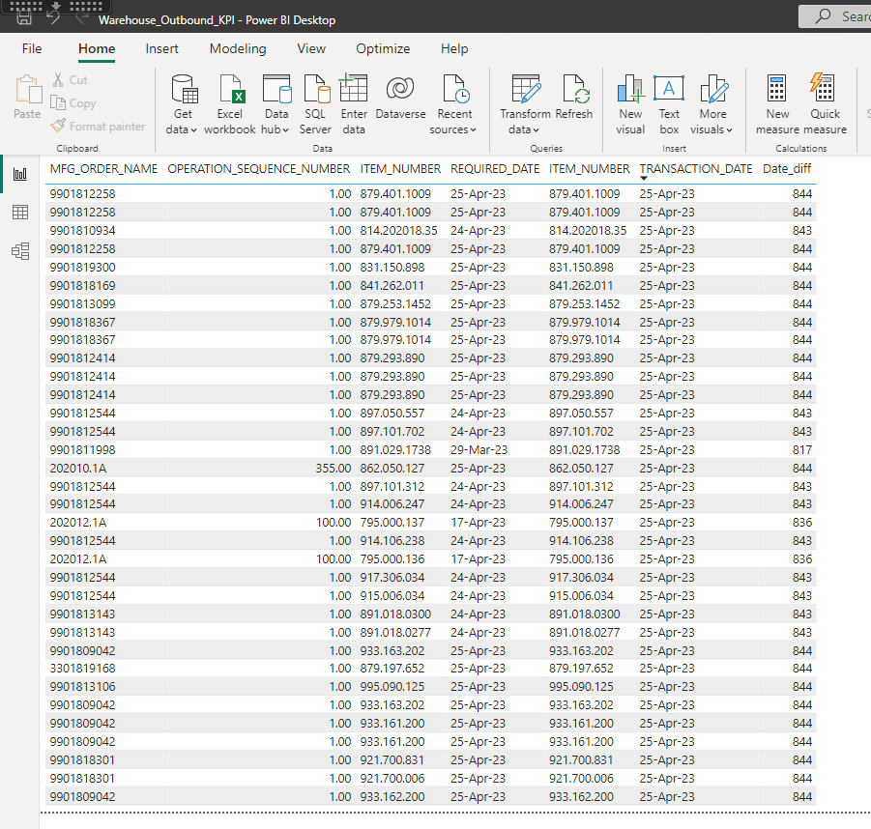
Task: Select order 3301819168 cell
Action: 83,668
